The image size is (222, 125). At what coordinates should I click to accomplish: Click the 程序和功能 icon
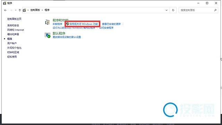click(48, 22)
